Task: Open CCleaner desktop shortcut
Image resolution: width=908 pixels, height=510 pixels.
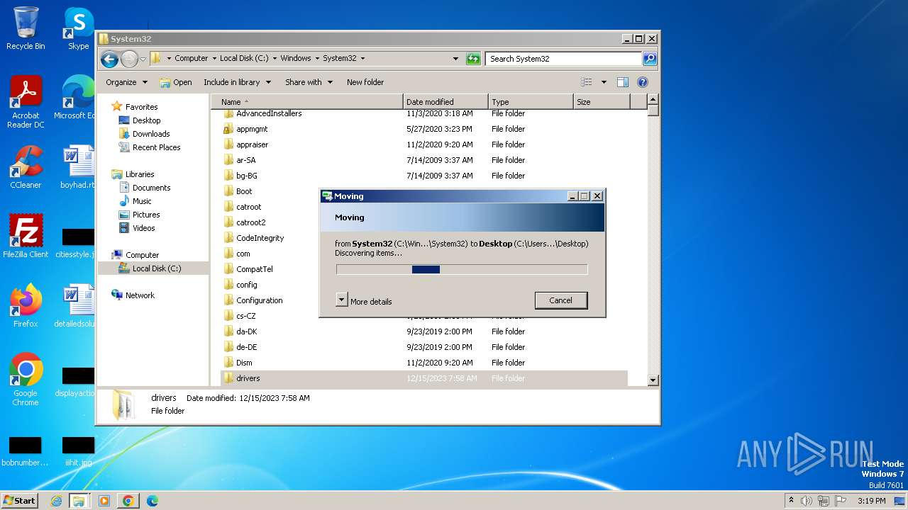Action: [26, 167]
